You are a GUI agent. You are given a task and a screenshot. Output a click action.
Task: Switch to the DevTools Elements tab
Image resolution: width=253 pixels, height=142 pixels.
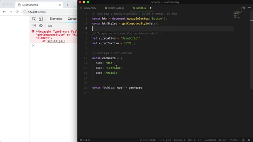pyautogui.click(x=56, y=19)
